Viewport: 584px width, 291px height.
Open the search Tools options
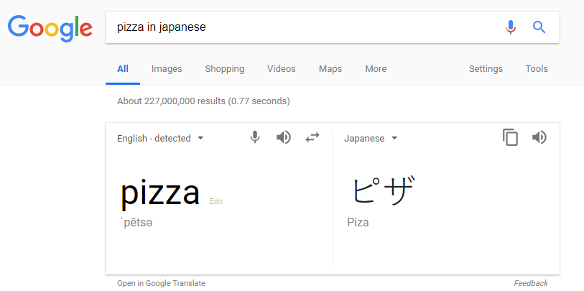coord(537,69)
